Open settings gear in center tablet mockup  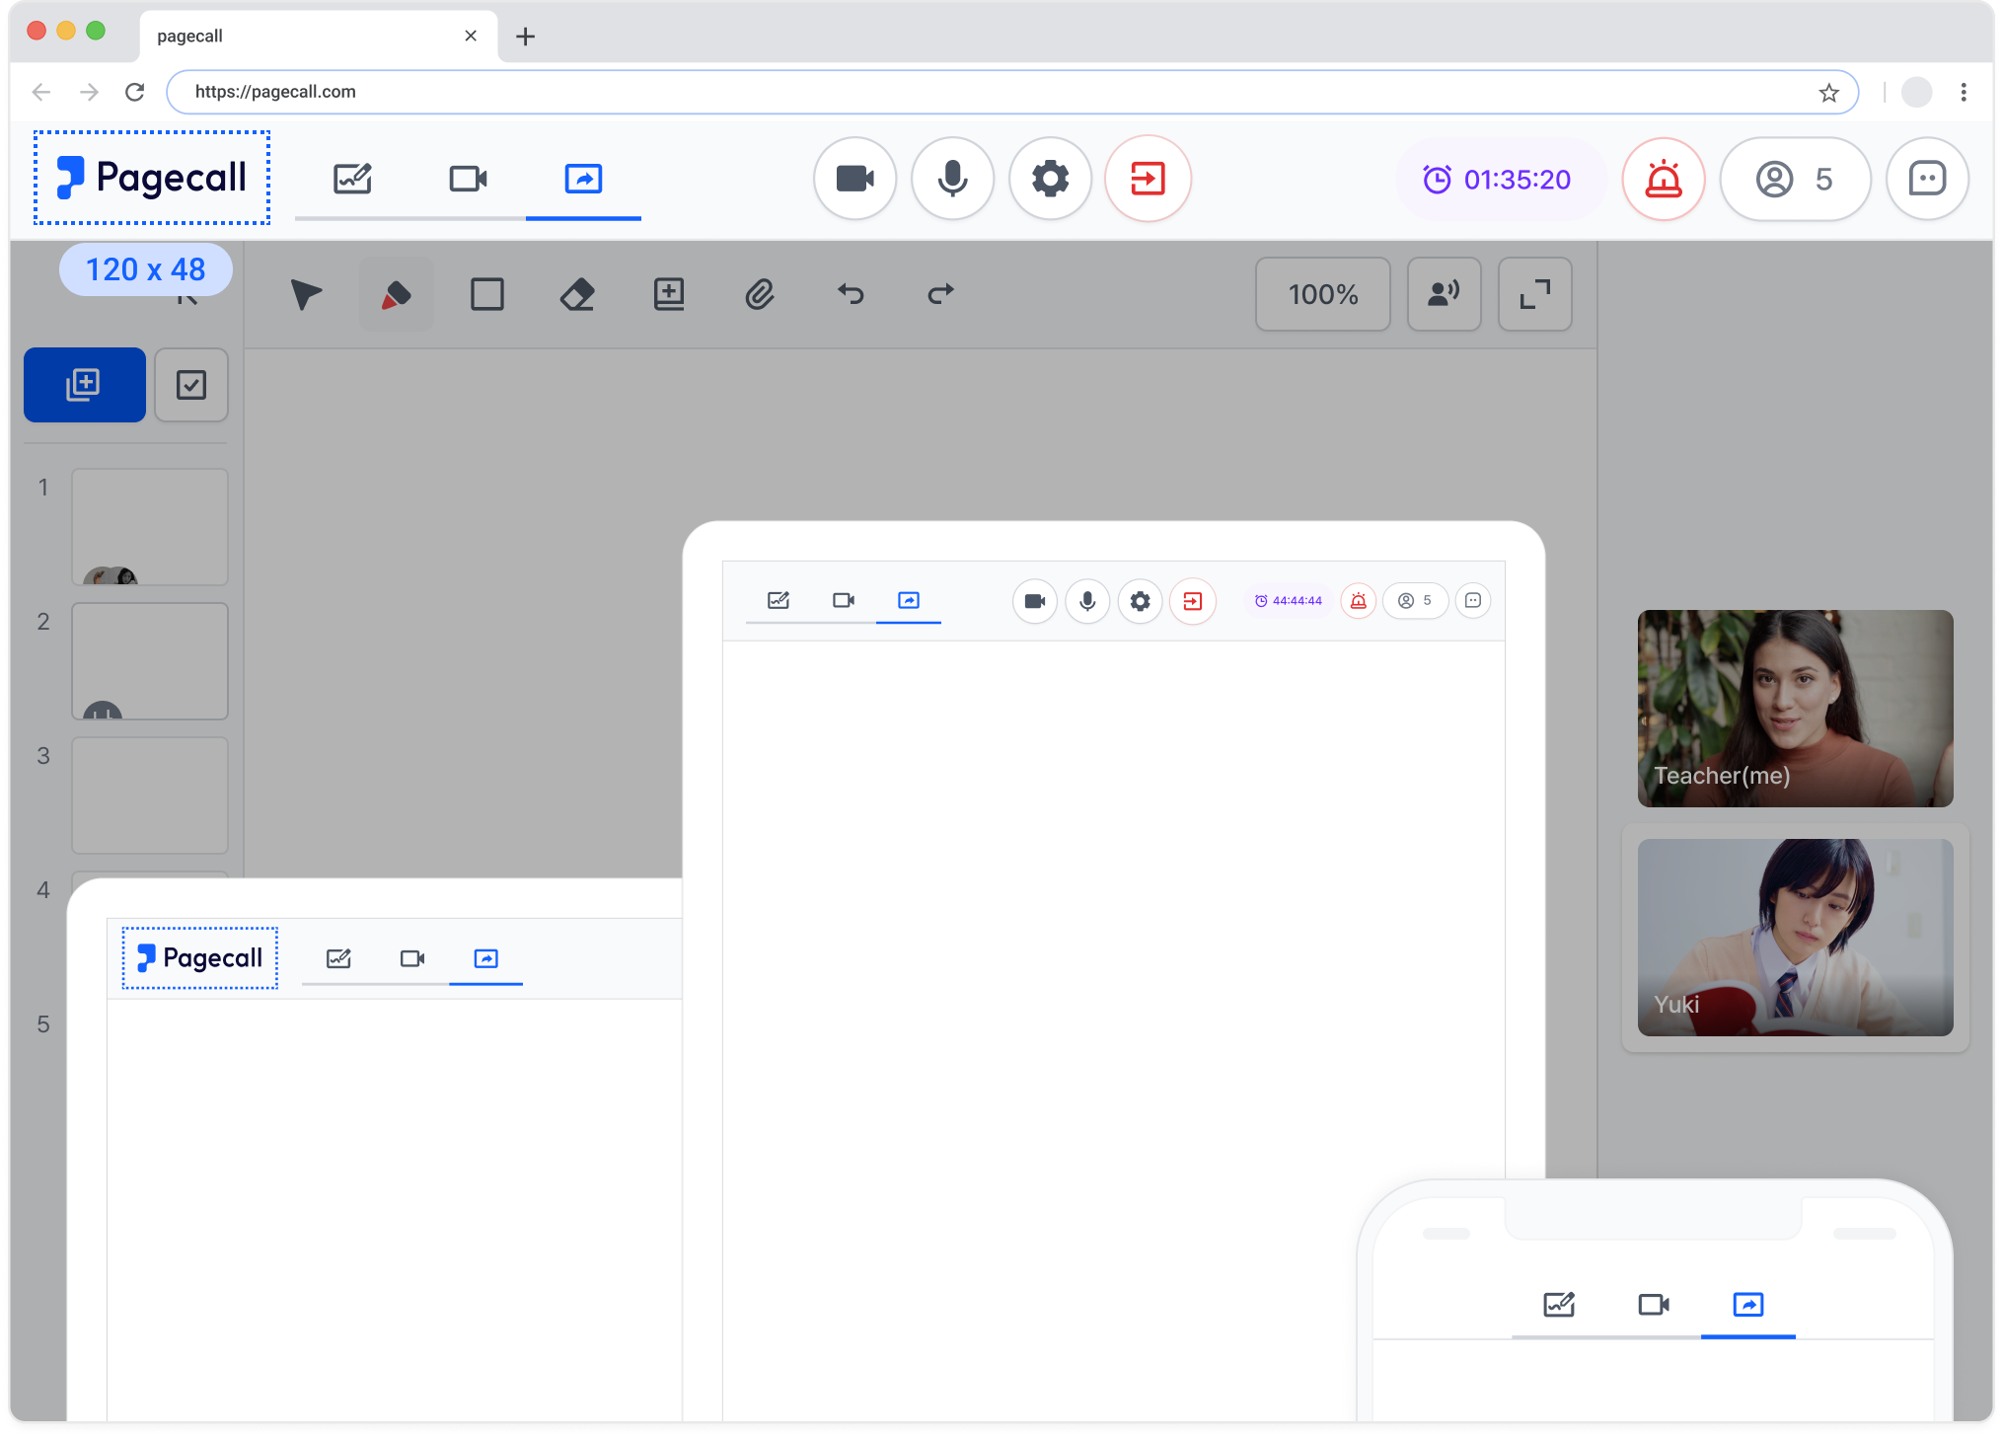pos(1140,601)
